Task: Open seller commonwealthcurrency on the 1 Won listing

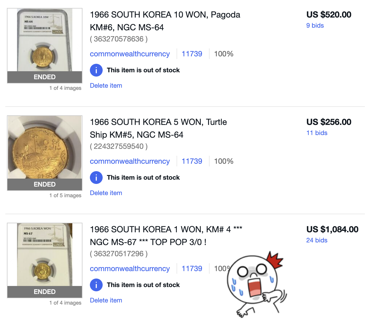Action: (x=130, y=269)
